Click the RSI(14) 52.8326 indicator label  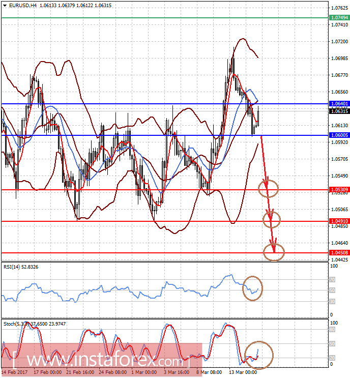coord(21,267)
